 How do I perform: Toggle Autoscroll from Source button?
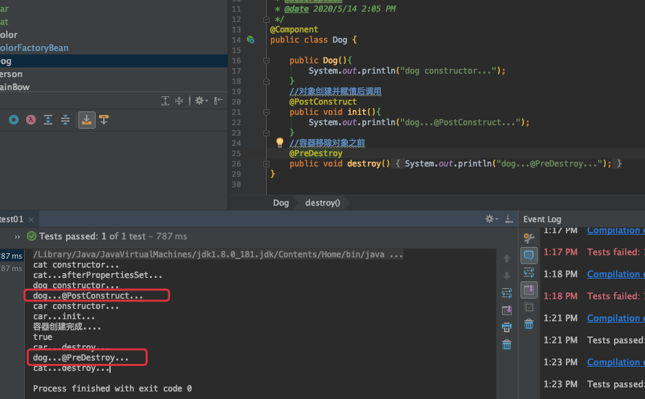point(104,120)
